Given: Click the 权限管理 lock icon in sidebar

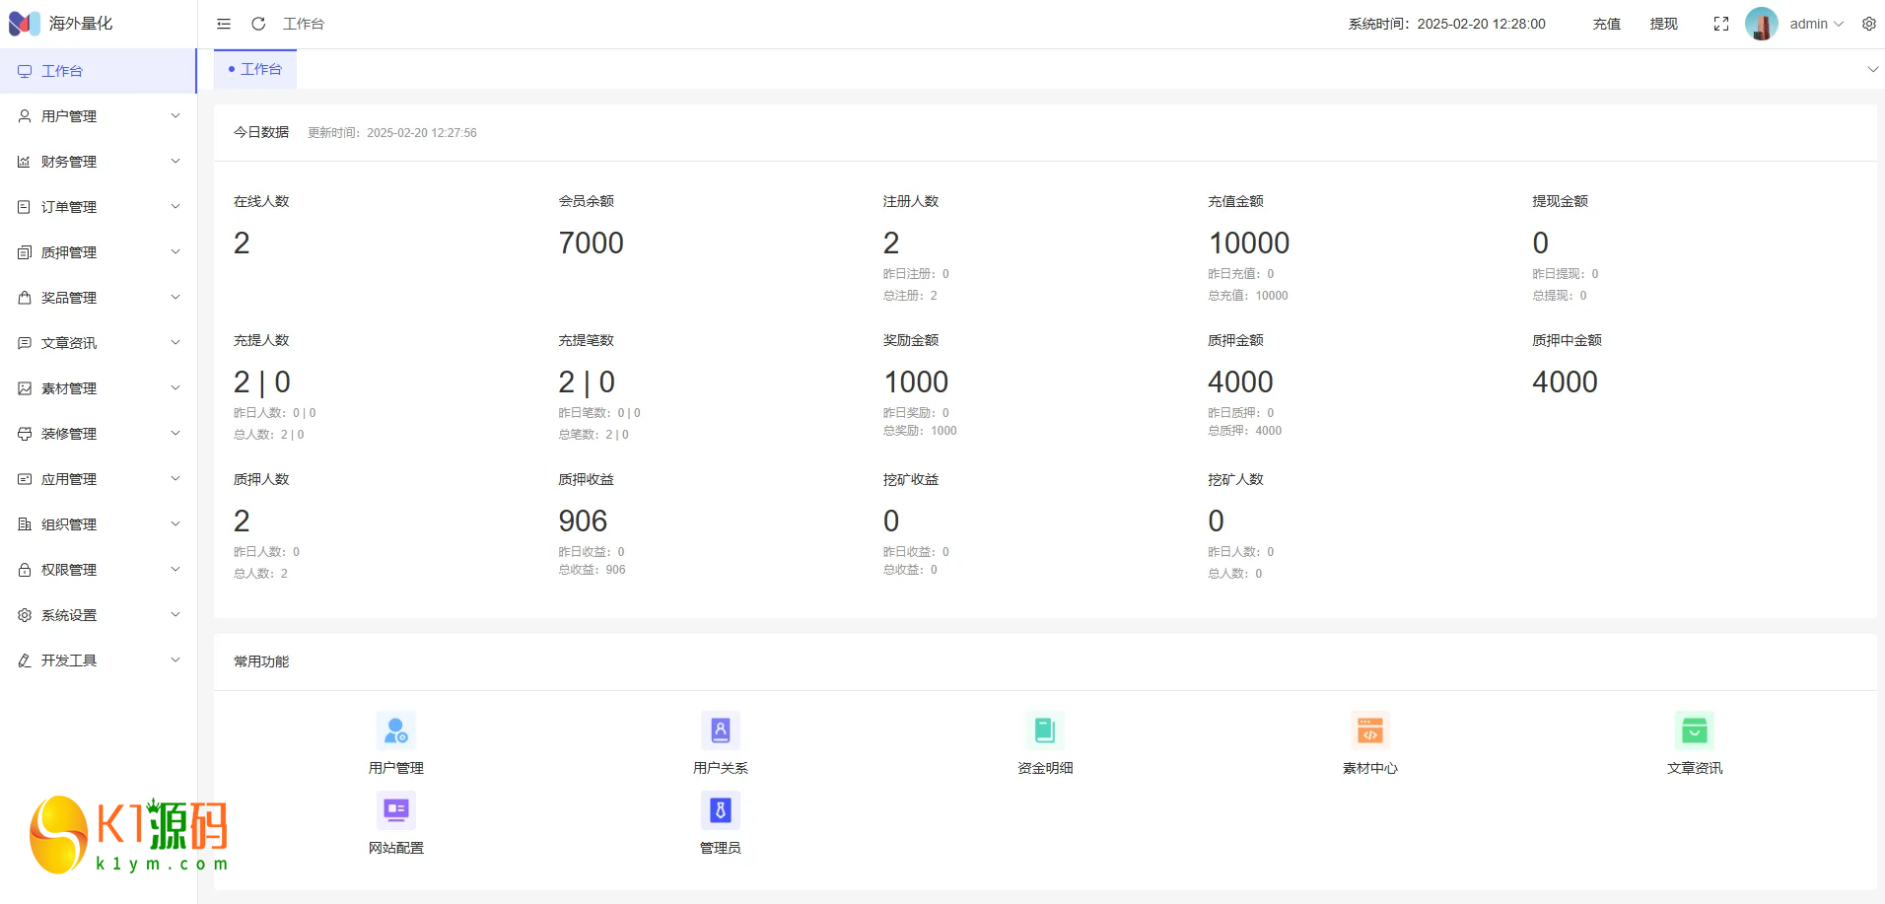Looking at the screenshot, I should click(25, 570).
